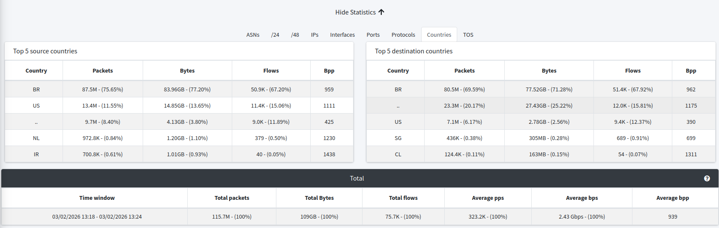This screenshot has height=228, width=719.
Task: Select source bytes value 1.01GB - (0.93%)
Action: click(187, 154)
